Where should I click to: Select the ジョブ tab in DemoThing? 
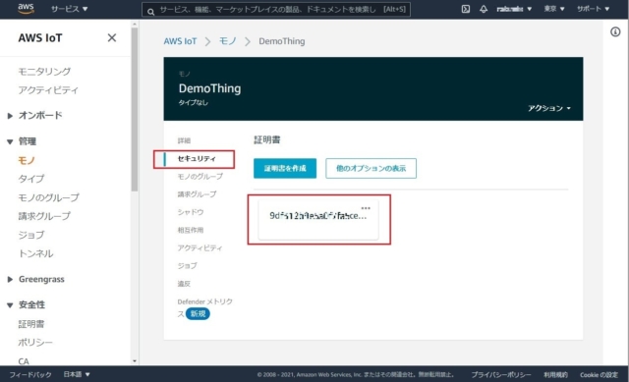[x=188, y=266]
